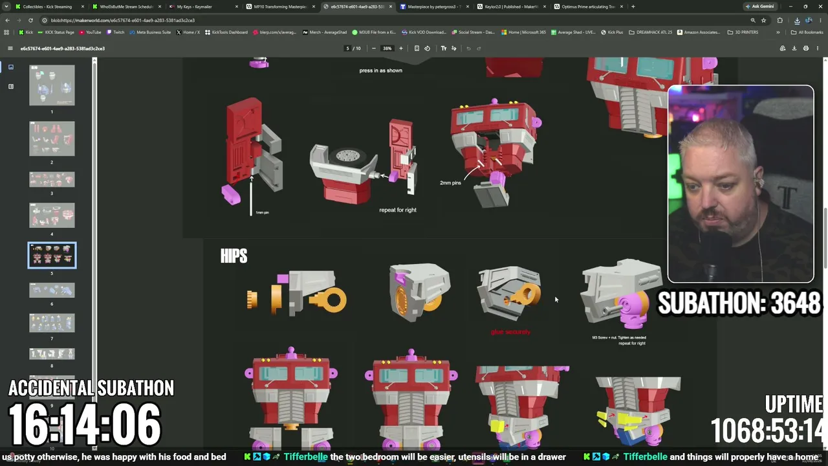
Task: Click the PDF redo arrow
Action: pyautogui.click(x=479, y=49)
